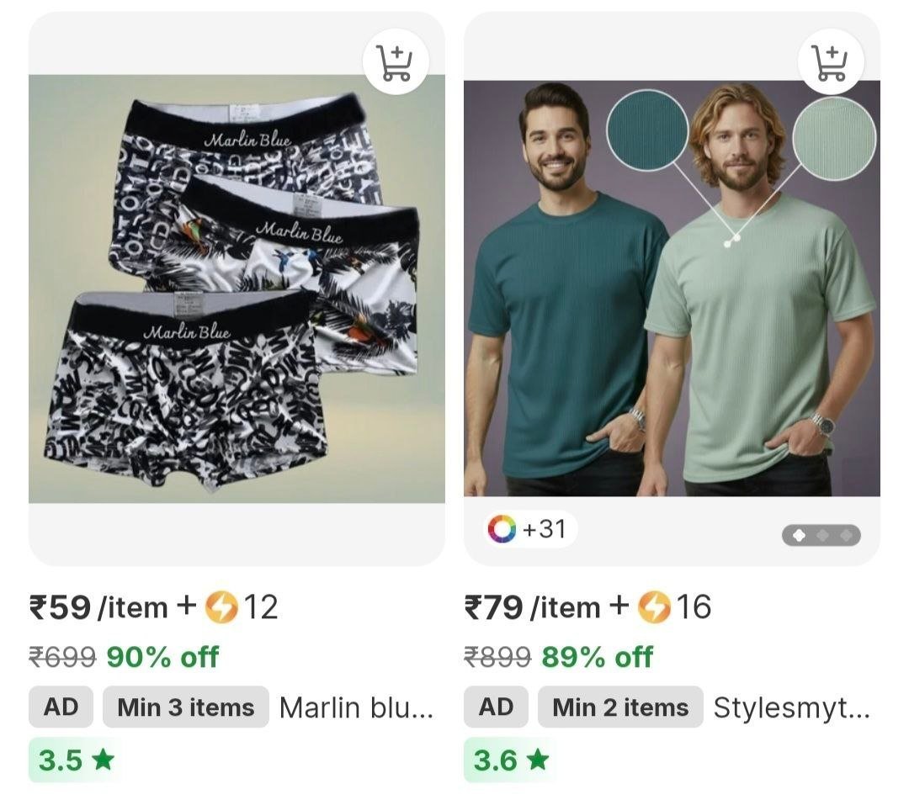
Task: Open the two-men t-shirt product image
Action: tap(672, 289)
